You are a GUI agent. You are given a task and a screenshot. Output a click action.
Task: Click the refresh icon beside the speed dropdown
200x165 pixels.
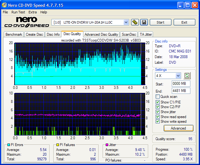tap(187, 76)
